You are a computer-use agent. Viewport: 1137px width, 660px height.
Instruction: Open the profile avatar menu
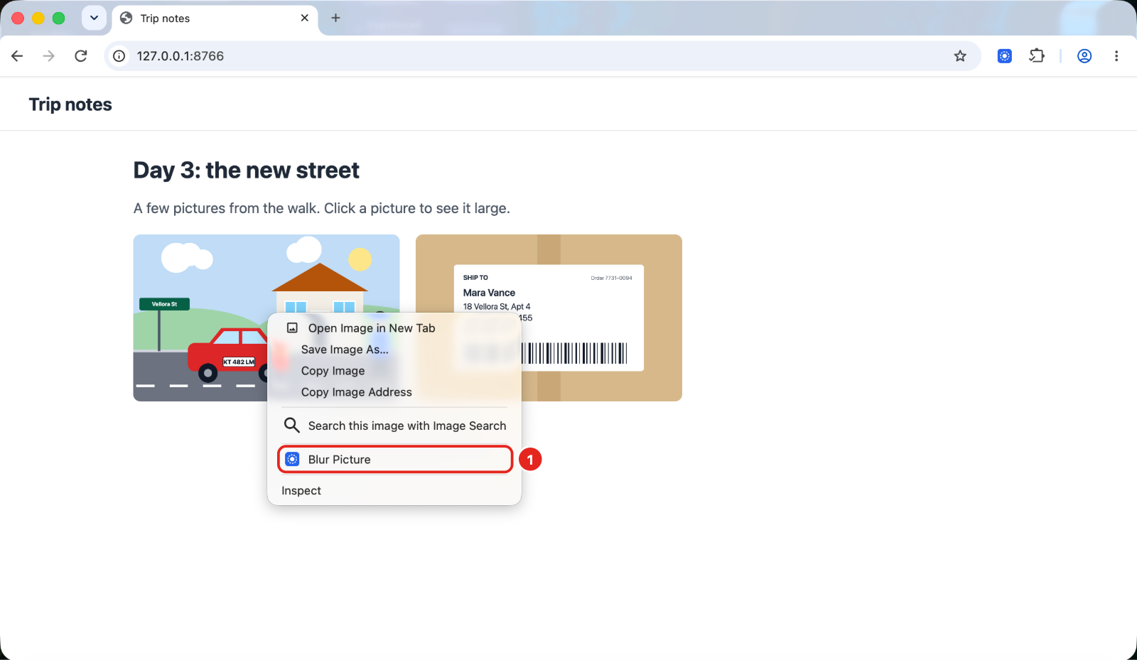[x=1084, y=56]
